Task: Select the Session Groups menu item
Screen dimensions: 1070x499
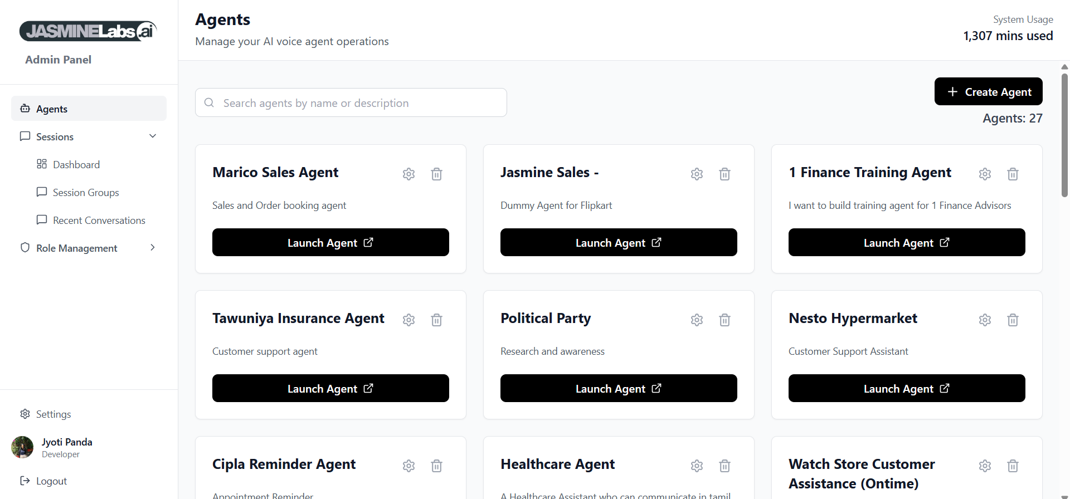Action: click(85, 192)
